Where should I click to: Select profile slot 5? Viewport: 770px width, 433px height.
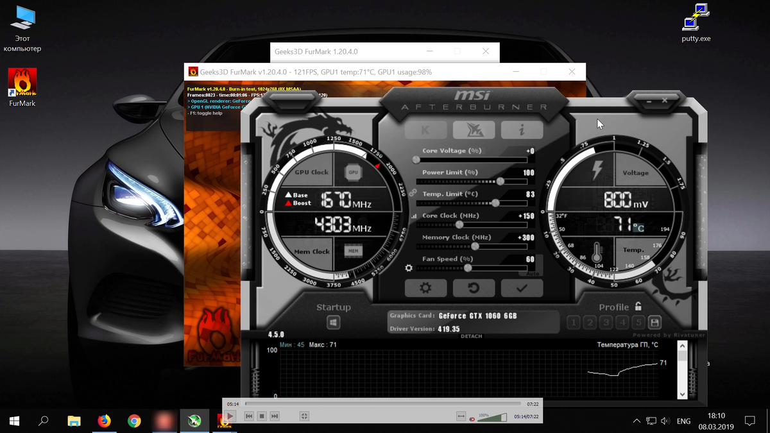point(638,322)
